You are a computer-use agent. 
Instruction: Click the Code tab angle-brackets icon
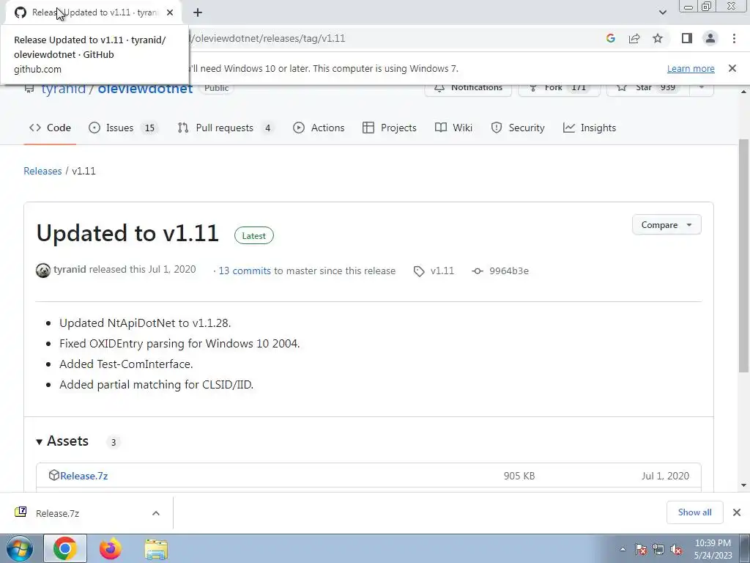pos(35,128)
